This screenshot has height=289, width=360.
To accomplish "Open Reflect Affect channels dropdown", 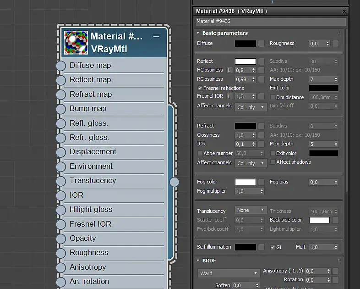I will click(251, 107).
